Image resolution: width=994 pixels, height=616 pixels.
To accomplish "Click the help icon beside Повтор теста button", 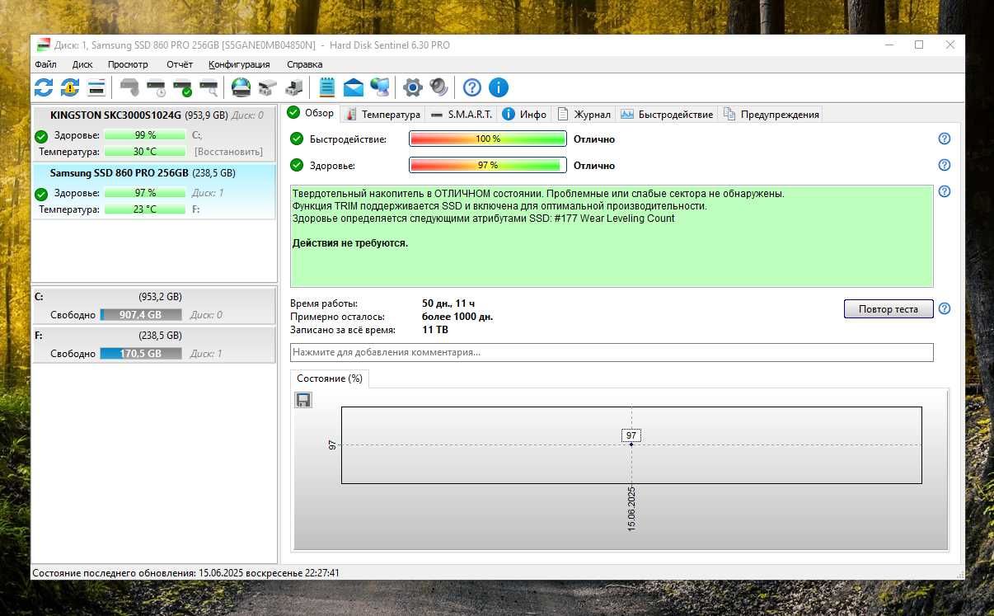I will click(945, 308).
